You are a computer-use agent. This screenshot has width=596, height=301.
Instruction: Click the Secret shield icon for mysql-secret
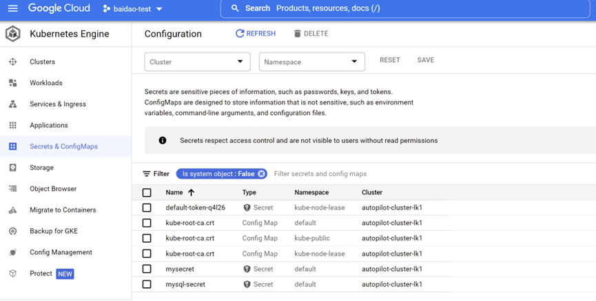[x=247, y=285]
